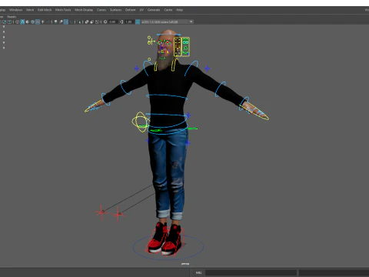Open the Windows menu

click(15, 10)
